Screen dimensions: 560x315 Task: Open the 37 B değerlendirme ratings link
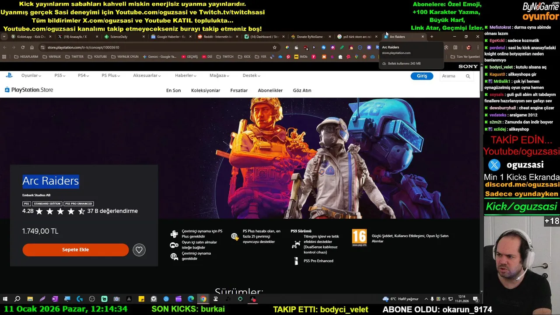pyautogui.click(x=112, y=211)
